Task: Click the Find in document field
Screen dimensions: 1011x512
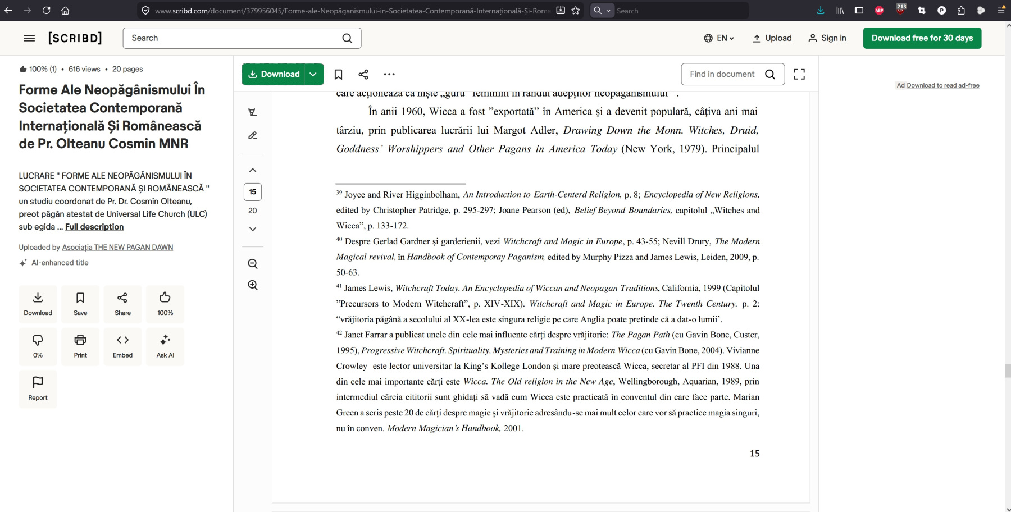Action: 723,74
